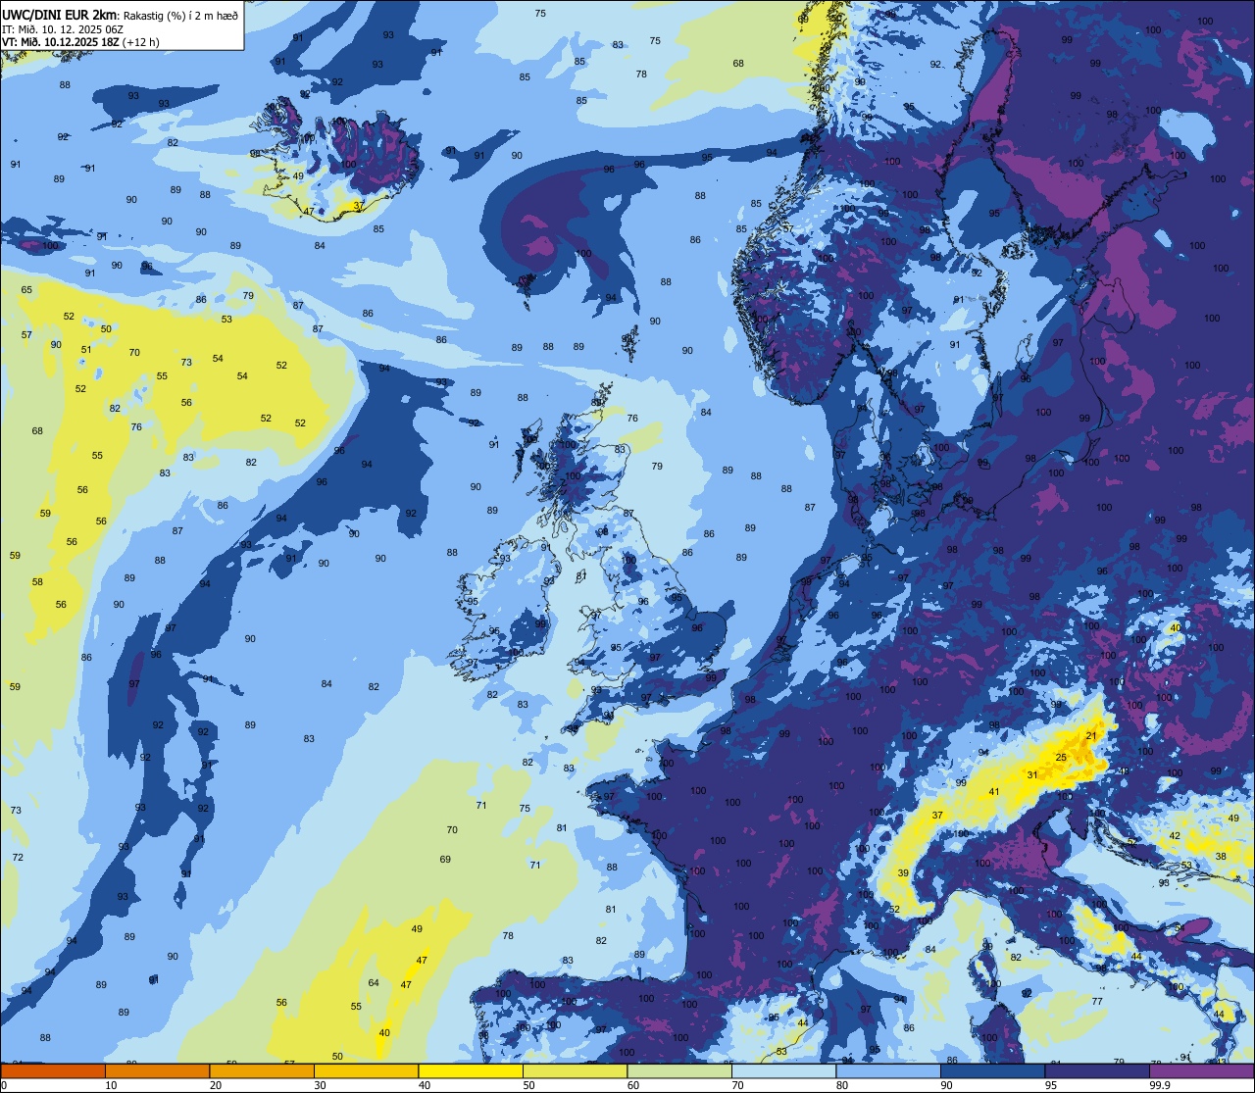The image size is (1255, 1093).
Task: Click the 'IT: Mið. 10. 12. 2025 06Z' line
Action: click(x=65, y=29)
